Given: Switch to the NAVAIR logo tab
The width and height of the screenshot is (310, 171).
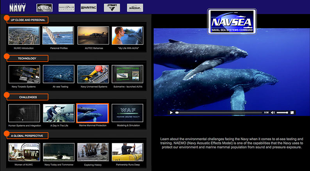Looking at the screenshot, I should tap(66, 7).
